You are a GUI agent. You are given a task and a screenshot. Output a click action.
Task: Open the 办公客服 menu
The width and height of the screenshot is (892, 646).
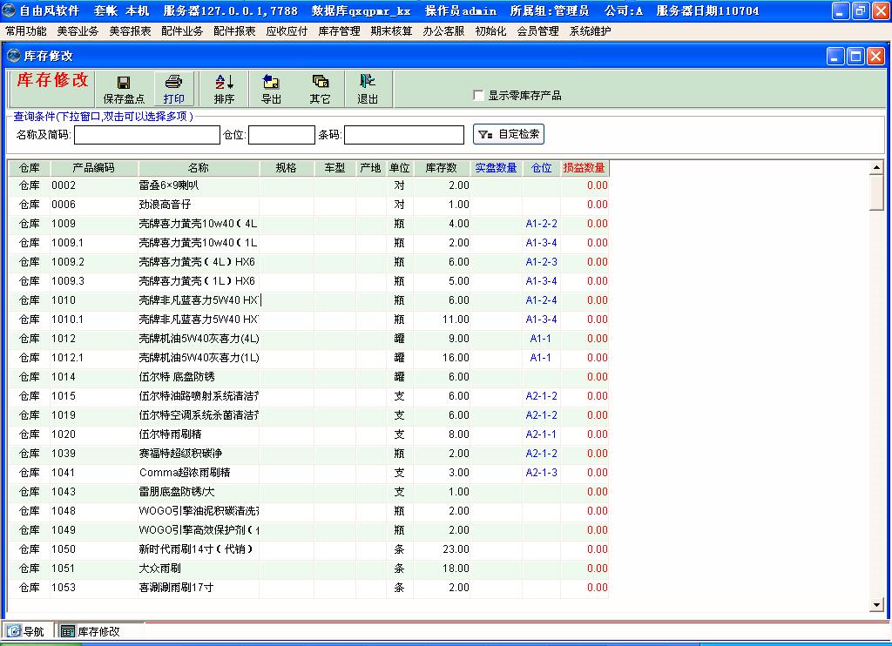[x=443, y=31]
